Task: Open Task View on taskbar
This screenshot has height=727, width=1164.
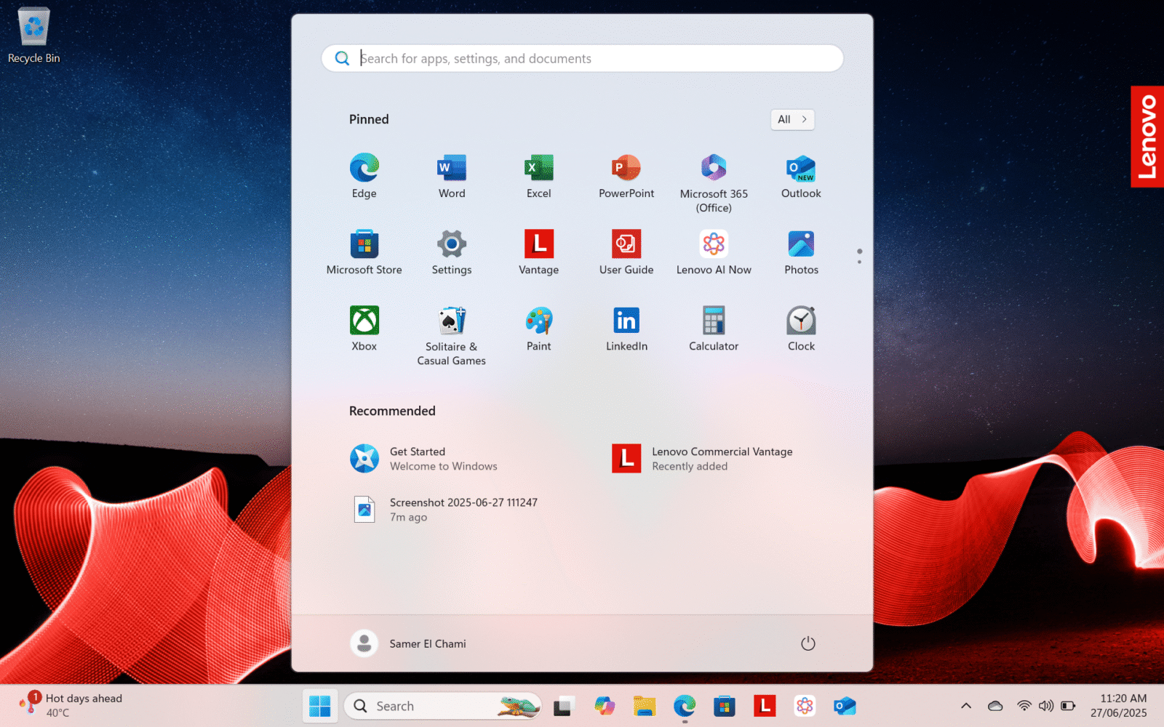Action: tap(564, 706)
